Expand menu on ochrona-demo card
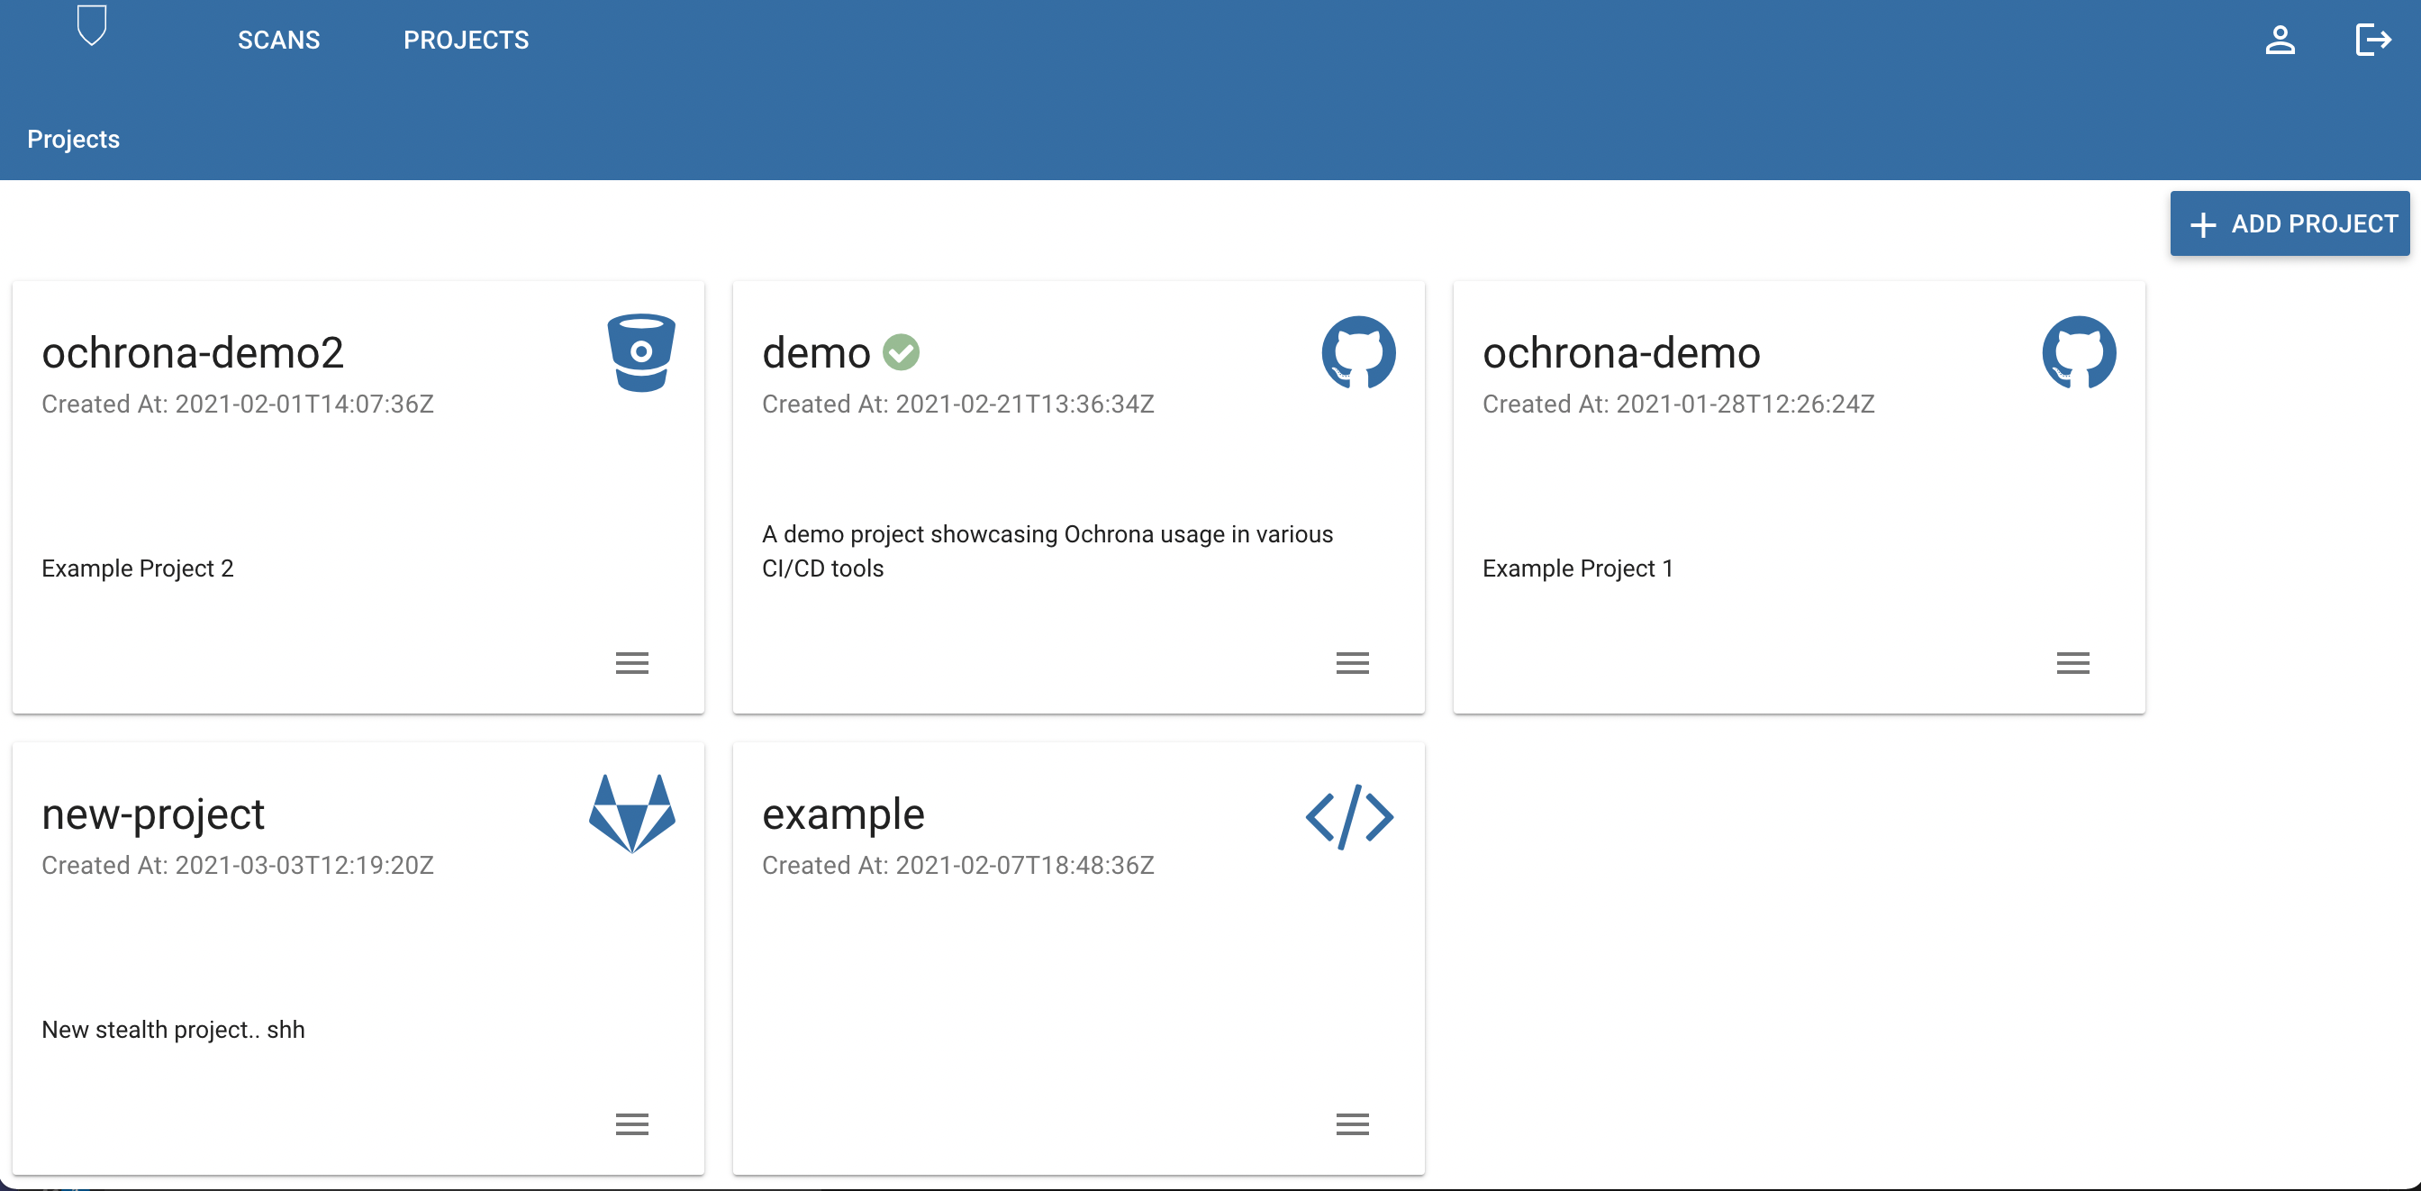 (x=2072, y=663)
